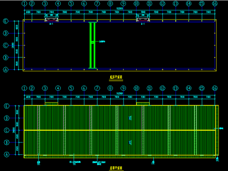228x171 pixels.
Task: Select door opening between grids 10 and 11
Action: click(143, 19)
